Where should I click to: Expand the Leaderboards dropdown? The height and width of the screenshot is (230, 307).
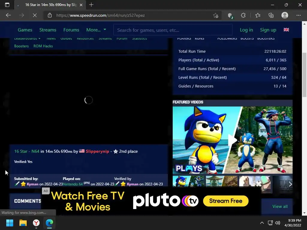point(27,38)
